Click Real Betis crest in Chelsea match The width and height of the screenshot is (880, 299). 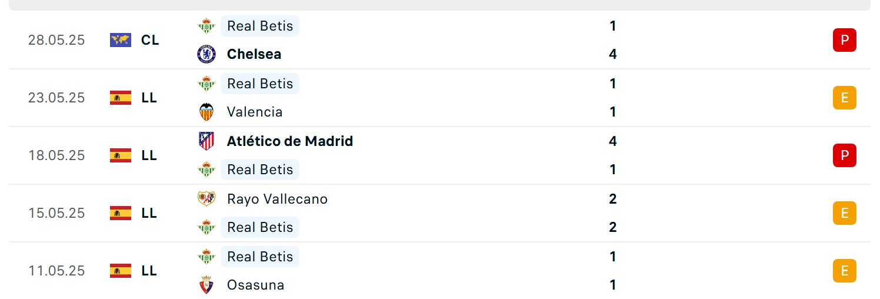206,26
